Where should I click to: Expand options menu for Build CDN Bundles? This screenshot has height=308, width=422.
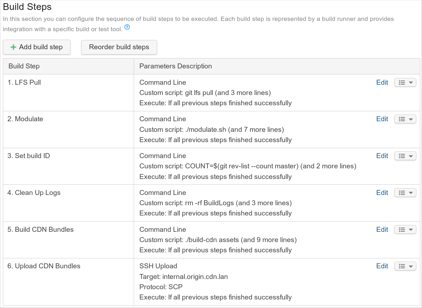click(405, 230)
